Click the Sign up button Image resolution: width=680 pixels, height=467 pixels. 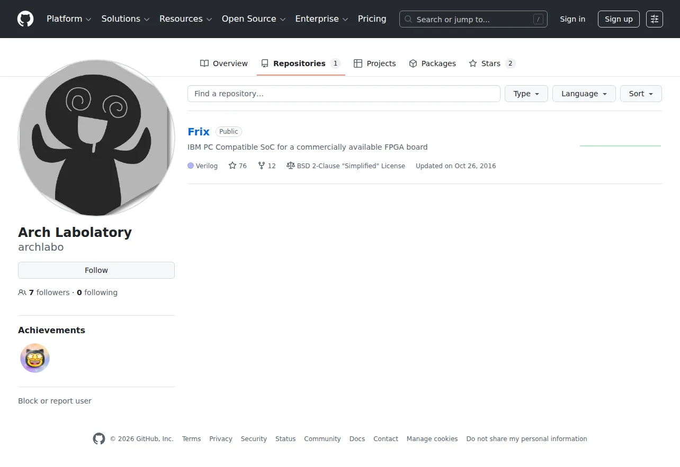(619, 19)
